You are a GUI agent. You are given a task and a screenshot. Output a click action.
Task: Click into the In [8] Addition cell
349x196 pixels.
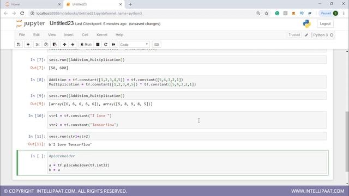coord(187,82)
